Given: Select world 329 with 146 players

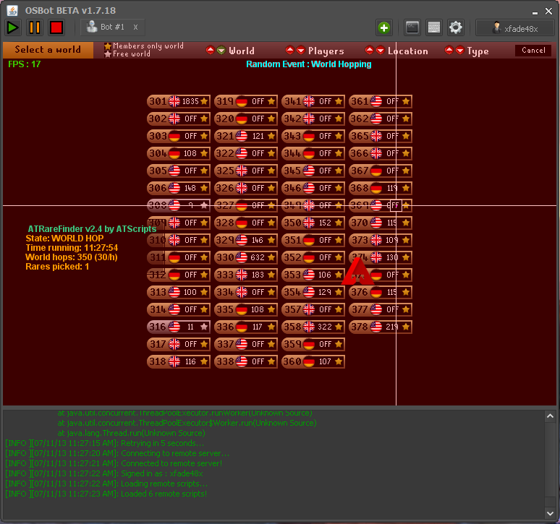Looking at the screenshot, I should tap(246, 240).
